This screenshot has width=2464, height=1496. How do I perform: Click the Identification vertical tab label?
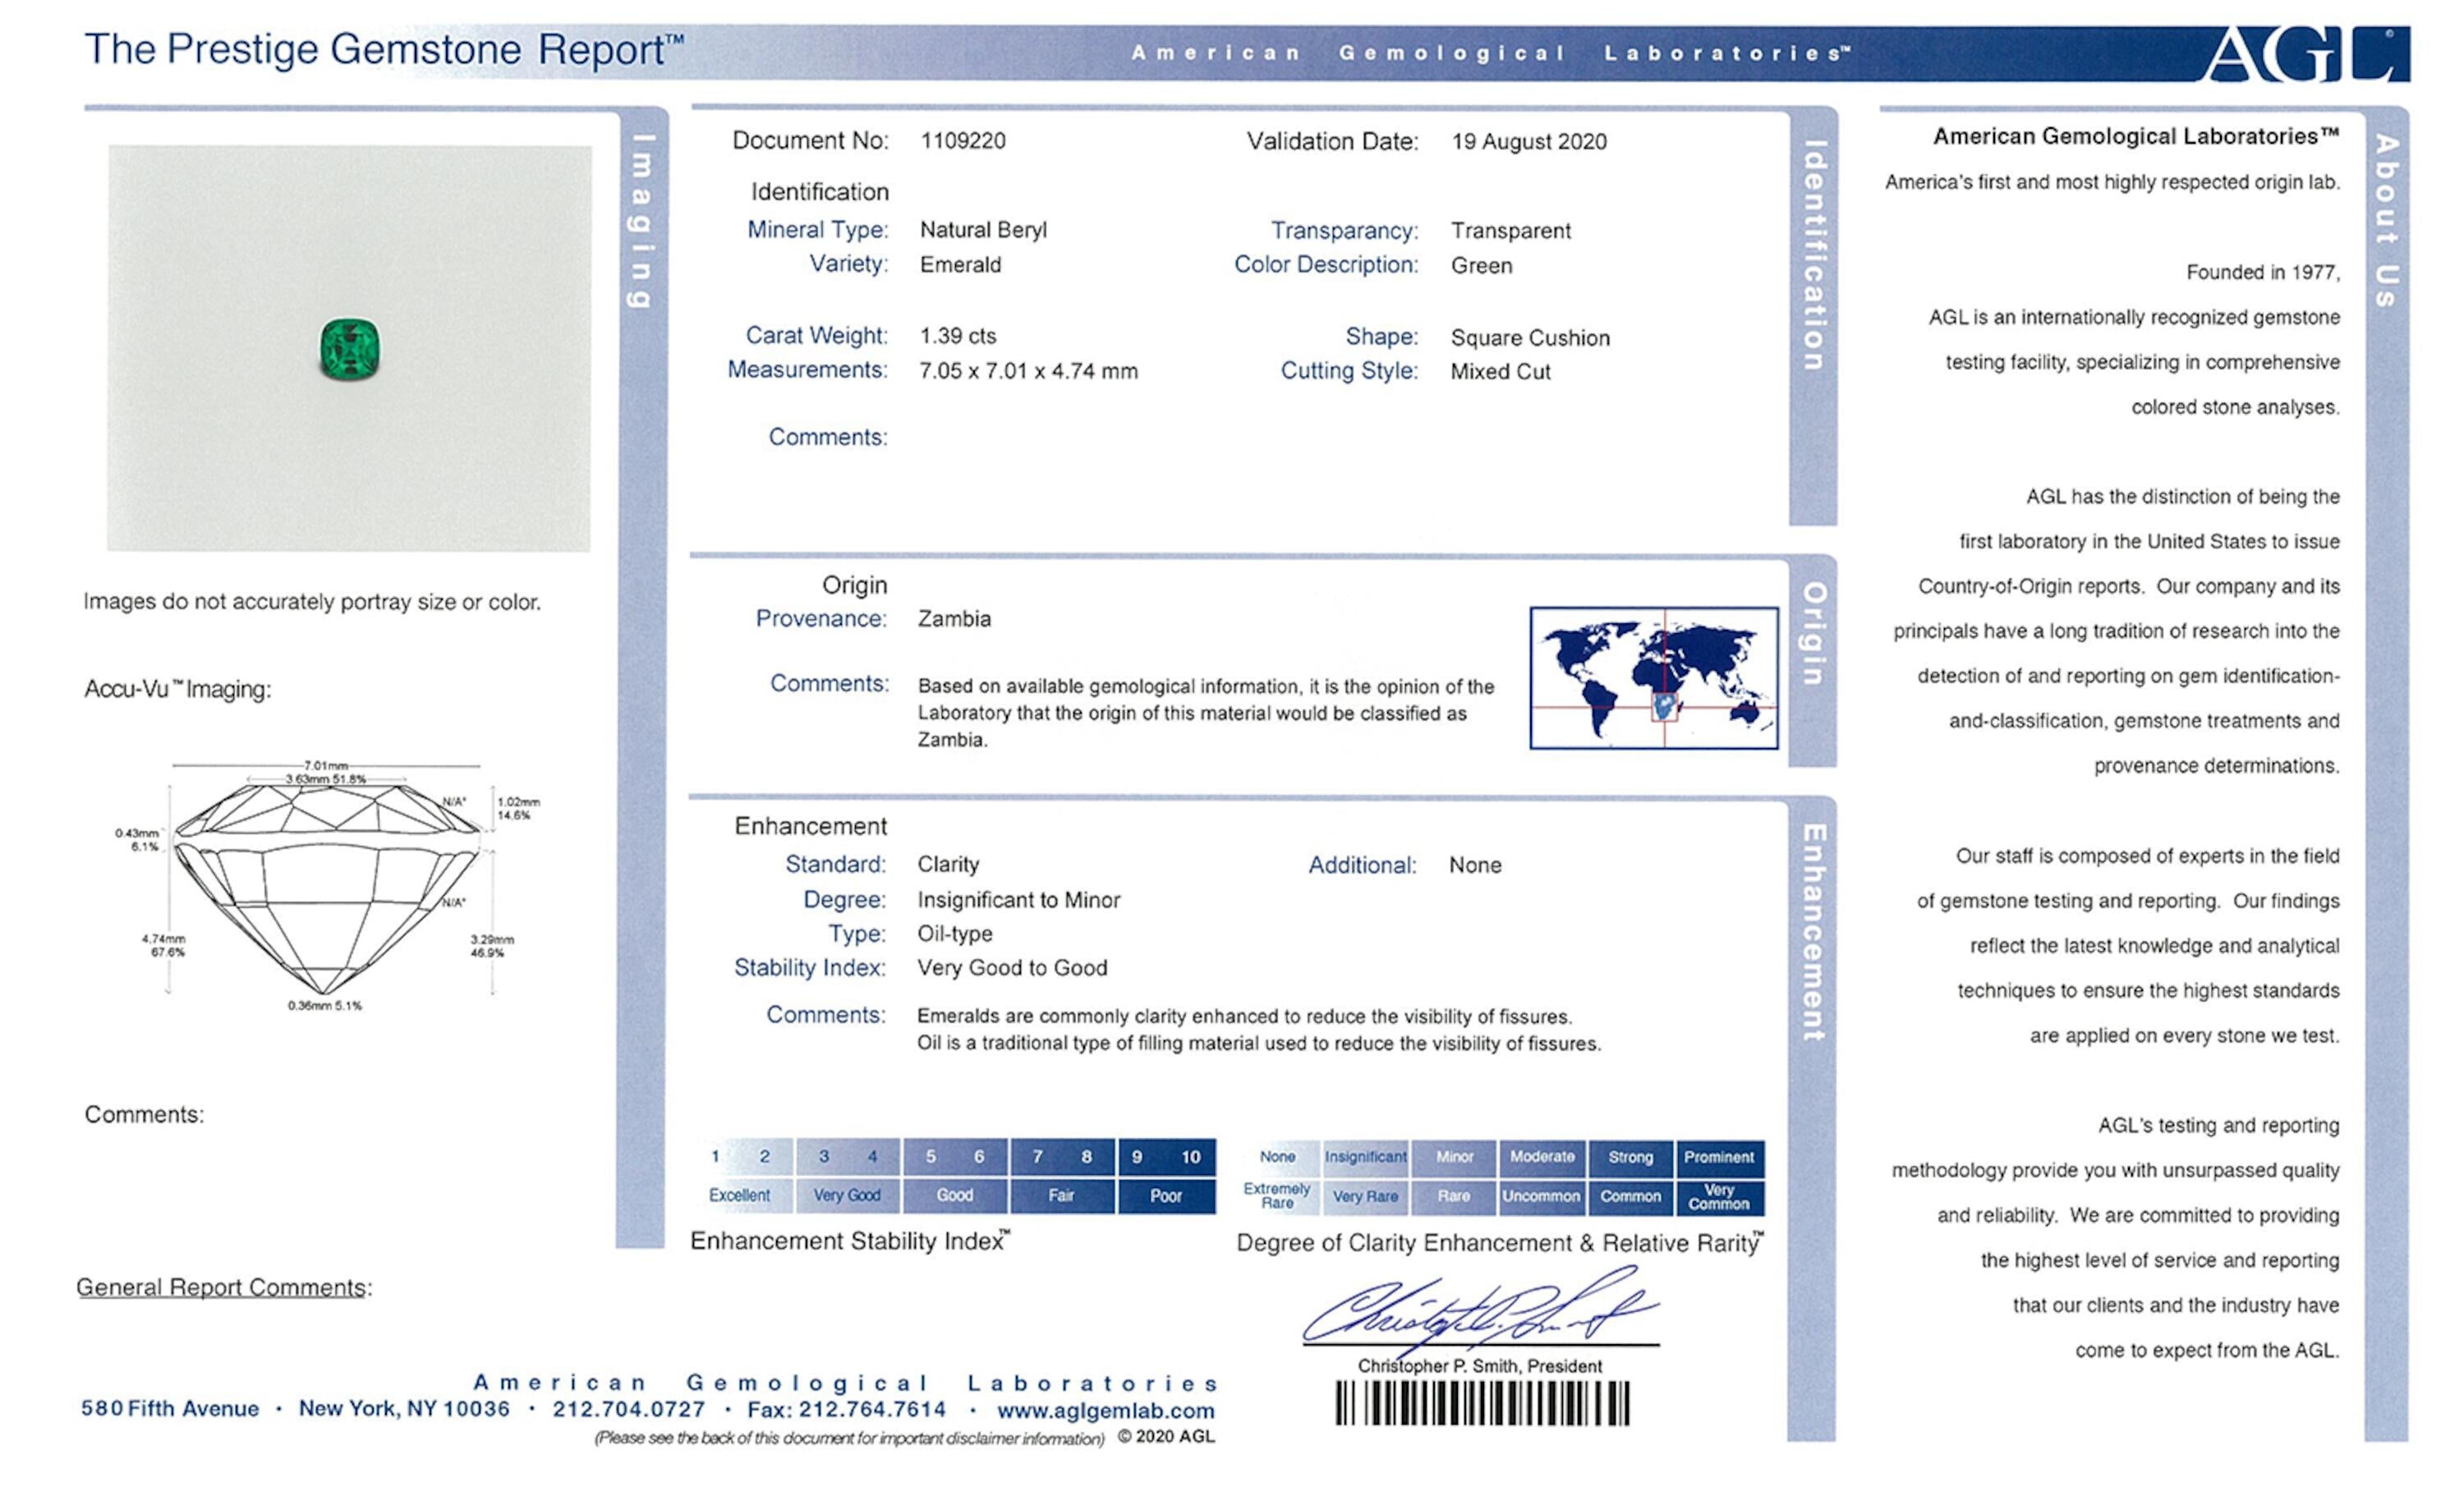point(1813,255)
